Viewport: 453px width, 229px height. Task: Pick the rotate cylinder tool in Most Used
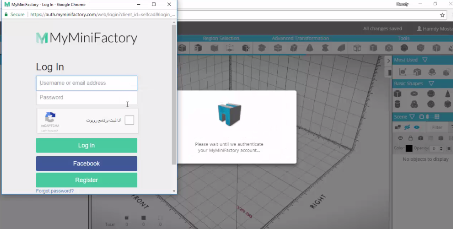coord(432,72)
